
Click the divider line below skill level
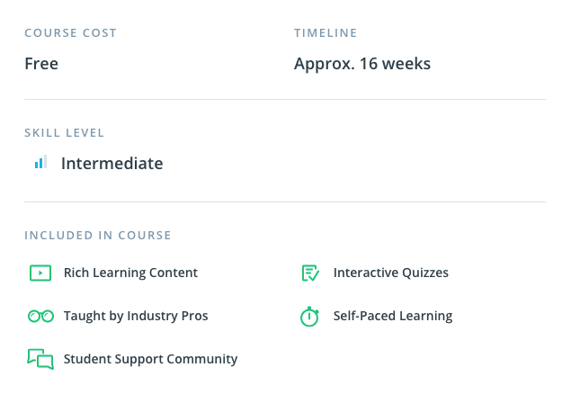pyautogui.click(x=284, y=201)
